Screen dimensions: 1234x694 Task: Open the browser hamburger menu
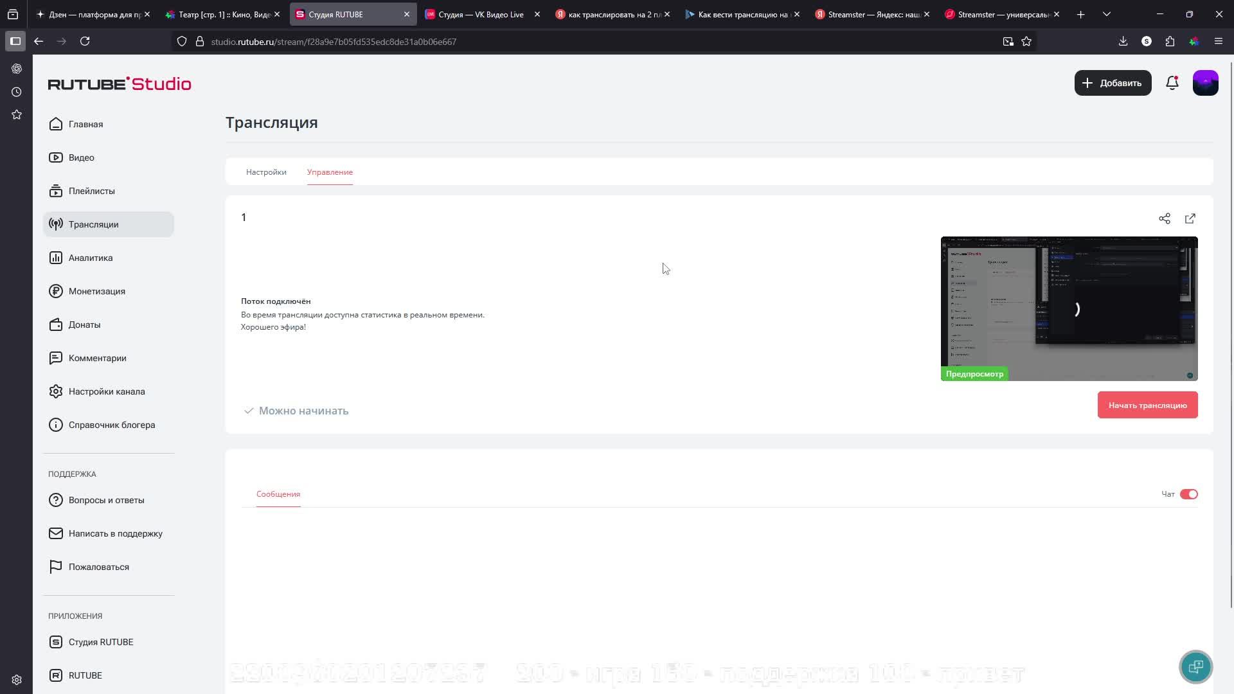tap(1218, 42)
